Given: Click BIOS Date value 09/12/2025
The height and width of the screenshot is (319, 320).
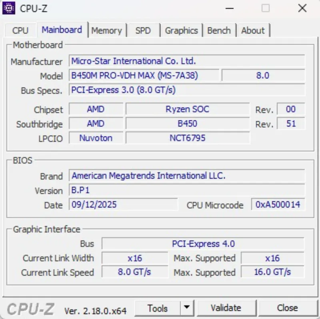Looking at the screenshot, I should pos(123,204).
